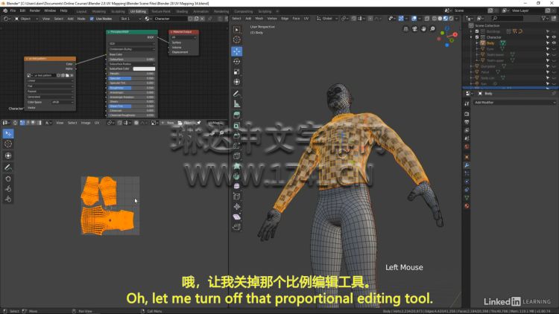This screenshot has width=559, height=314.
Task: Open the Add Modifier dropdown
Action: click(515, 103)
